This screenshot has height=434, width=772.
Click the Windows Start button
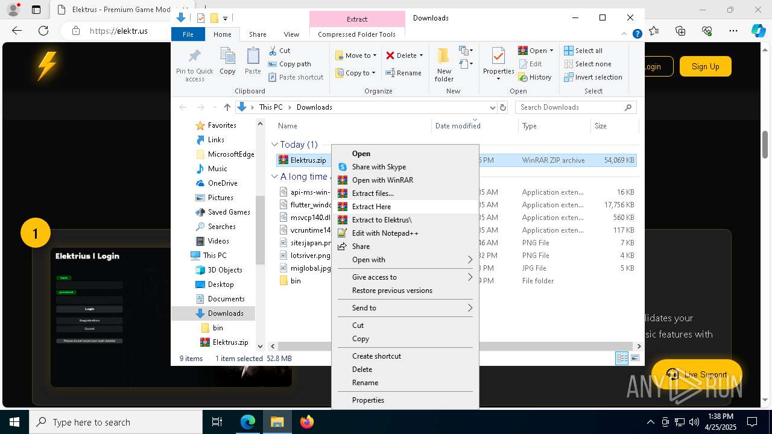14,422
